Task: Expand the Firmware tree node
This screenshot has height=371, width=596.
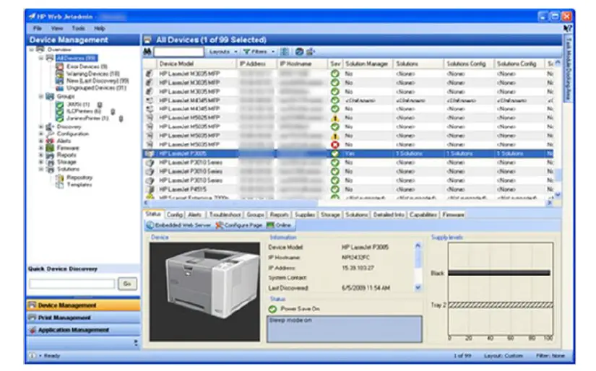Action: point(41,148)
